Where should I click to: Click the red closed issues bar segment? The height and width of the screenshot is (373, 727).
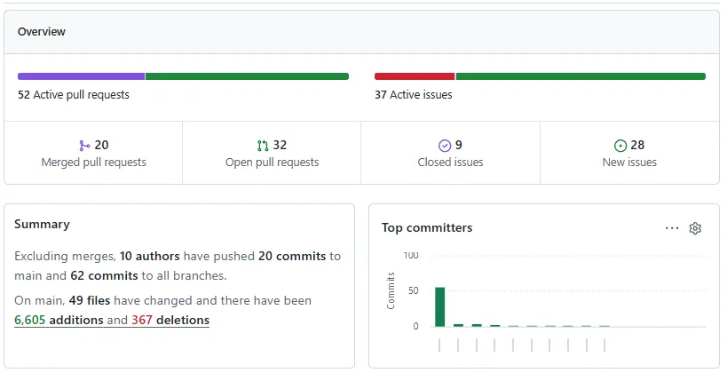pyautogui.click(x=415, y=76)
